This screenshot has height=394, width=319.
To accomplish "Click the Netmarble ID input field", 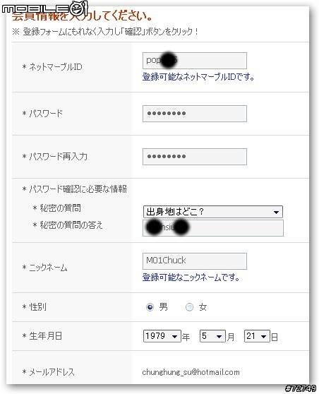I will [195, 61].
